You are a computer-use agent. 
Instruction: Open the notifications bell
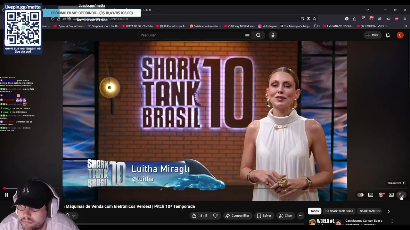click(388, 35)
